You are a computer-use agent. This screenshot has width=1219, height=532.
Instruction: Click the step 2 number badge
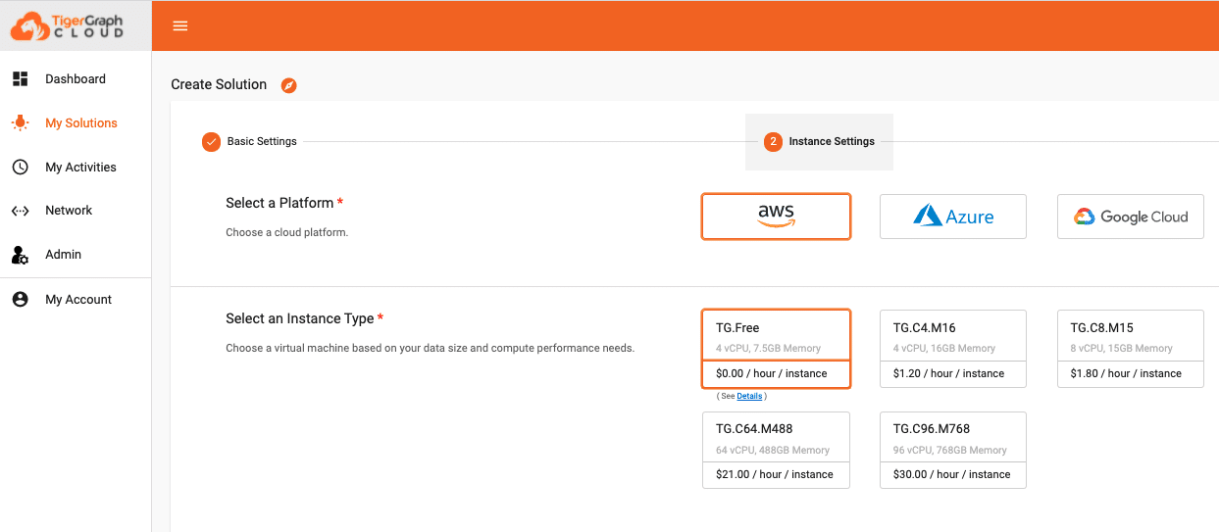point(773,142)
